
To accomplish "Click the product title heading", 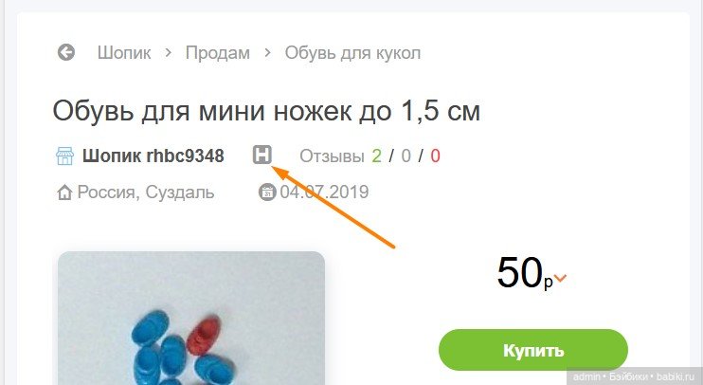I will pyautogui.click(x=266, y=110).
